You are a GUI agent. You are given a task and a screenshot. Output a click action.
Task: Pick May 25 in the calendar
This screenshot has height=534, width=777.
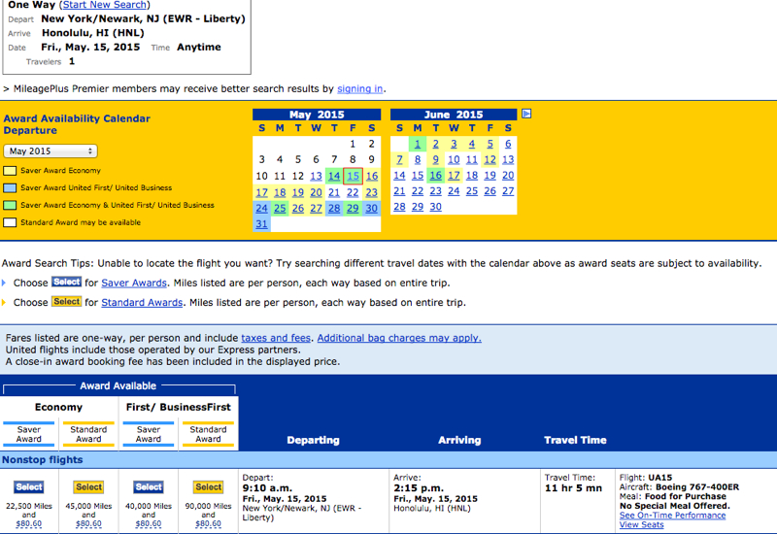coord(280,209)
